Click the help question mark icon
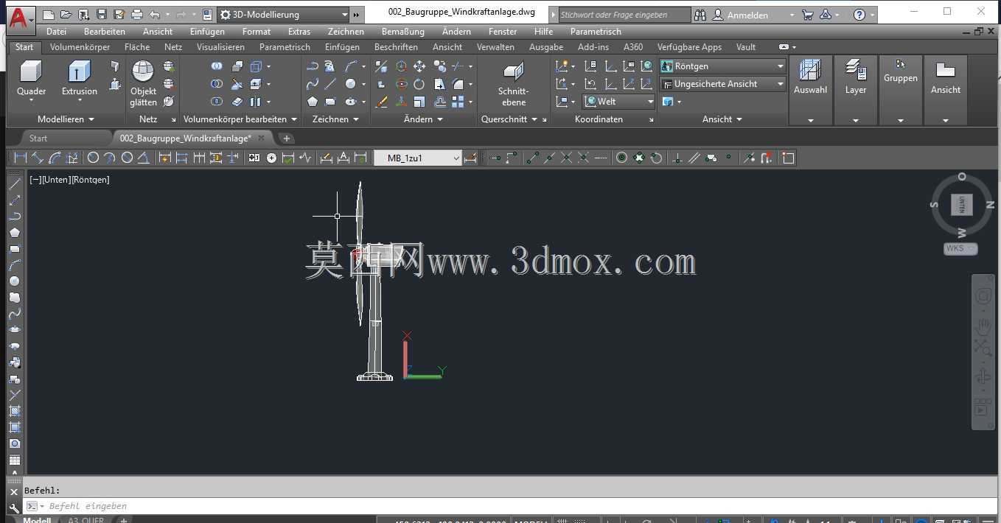Screen dimensions: 1001x523 pos(859,15)
